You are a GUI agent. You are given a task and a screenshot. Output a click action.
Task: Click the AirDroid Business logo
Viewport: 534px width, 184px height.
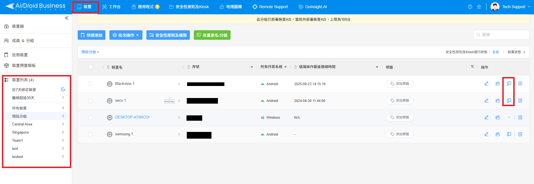click(35, 6)
